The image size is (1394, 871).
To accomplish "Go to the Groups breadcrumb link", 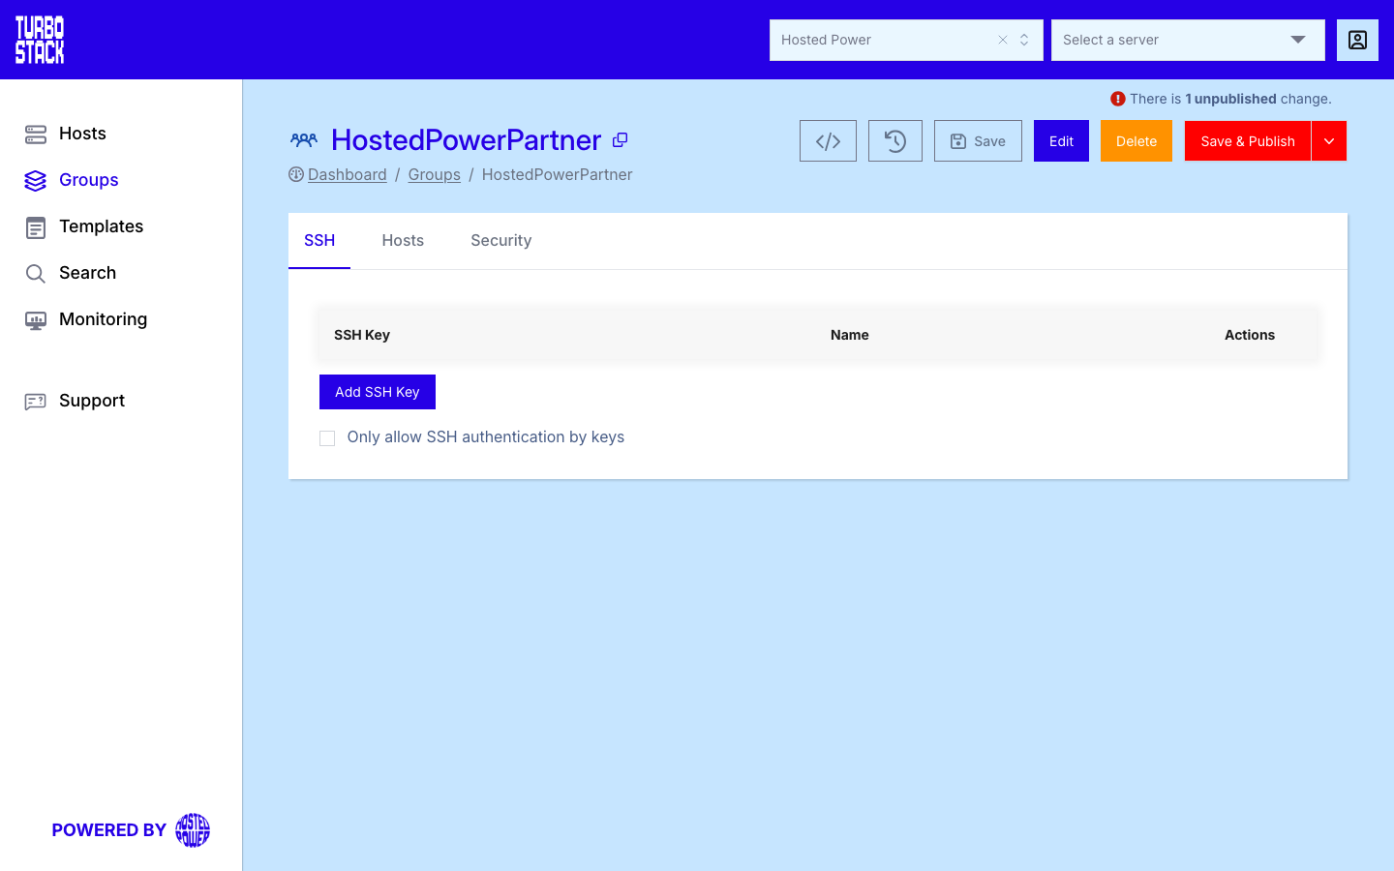I will [435, 174].
